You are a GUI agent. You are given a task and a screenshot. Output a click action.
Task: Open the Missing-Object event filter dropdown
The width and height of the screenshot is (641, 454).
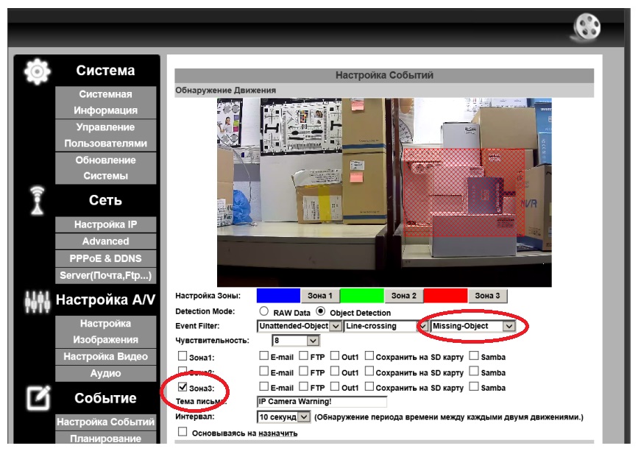pyautogui.click(x=472, y=326)
